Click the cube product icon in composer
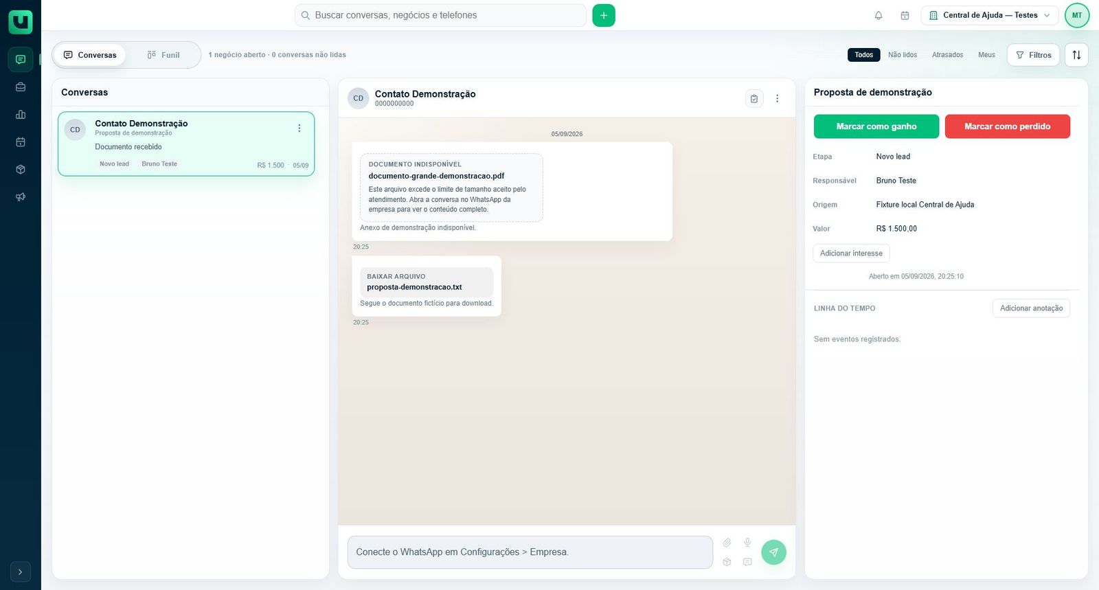Screen dimensions: 1099x590 click(x=727, y=562)
